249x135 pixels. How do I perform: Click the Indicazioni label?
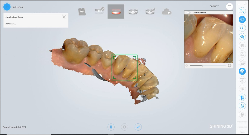point(18,7)
